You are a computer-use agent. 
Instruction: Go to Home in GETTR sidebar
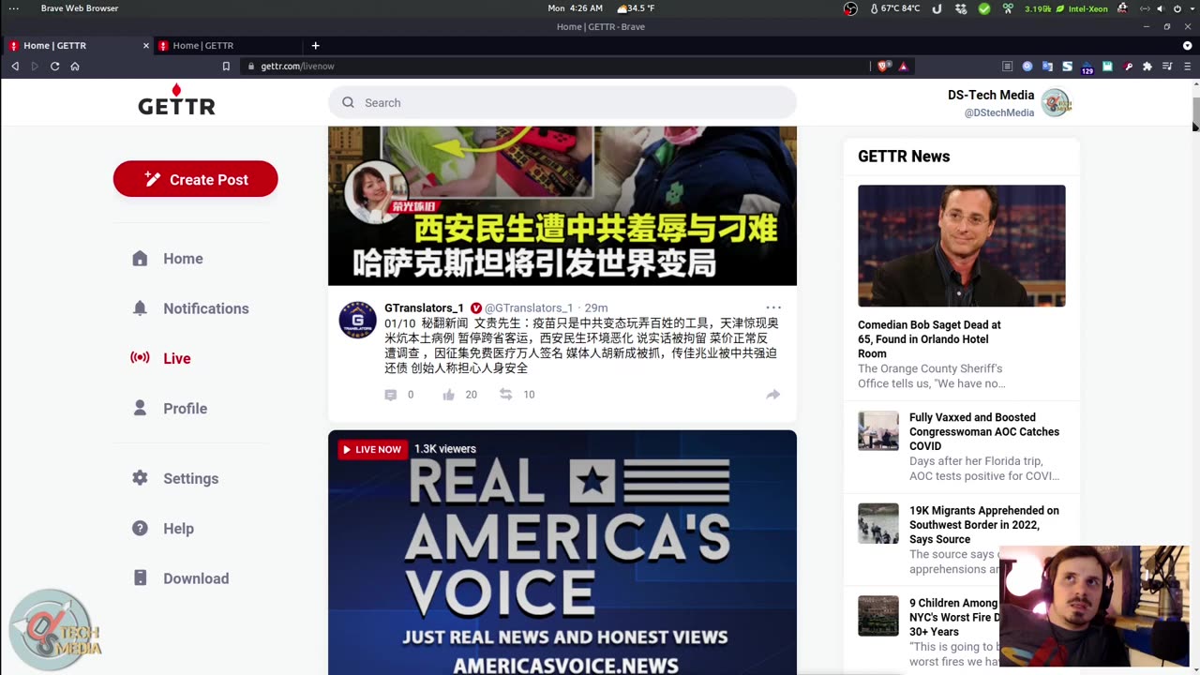click(x=183, y=259)
